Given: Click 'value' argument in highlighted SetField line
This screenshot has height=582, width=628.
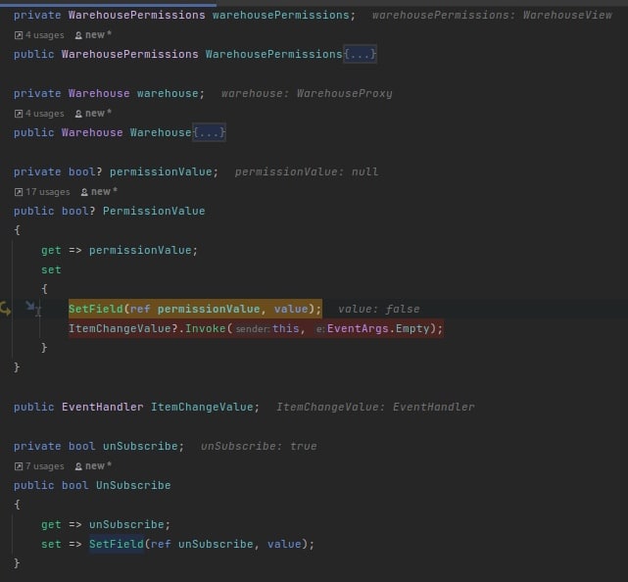Looking at the screenshot, I should click(291, 309).
